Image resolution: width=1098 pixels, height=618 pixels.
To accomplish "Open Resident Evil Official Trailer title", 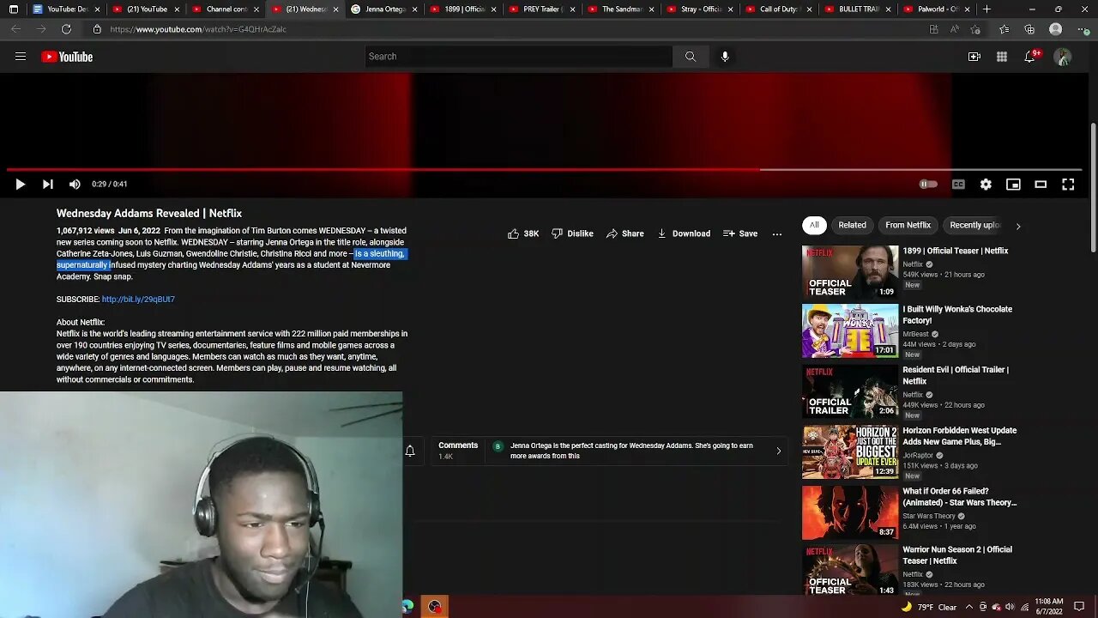I will 956,375.
